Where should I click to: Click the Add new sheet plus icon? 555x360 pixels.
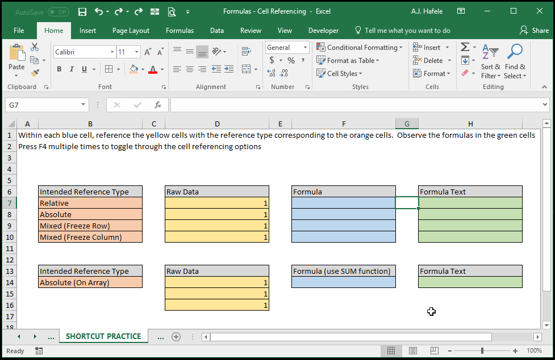[x=176, y=337]
